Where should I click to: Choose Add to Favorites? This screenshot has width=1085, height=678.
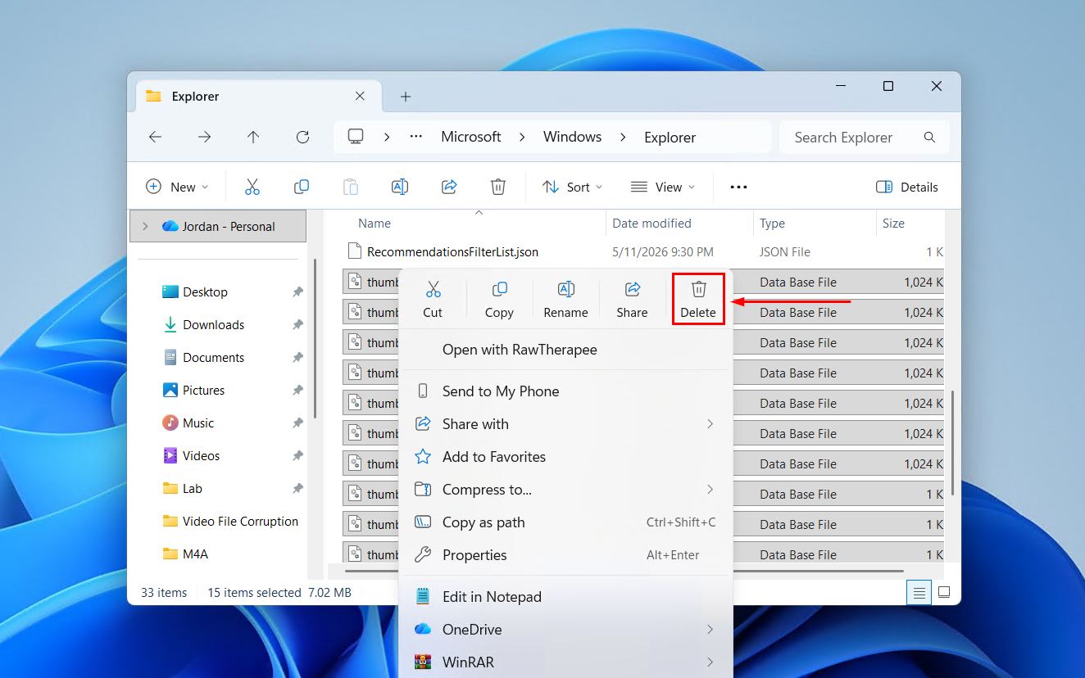[x=565, y=457]
